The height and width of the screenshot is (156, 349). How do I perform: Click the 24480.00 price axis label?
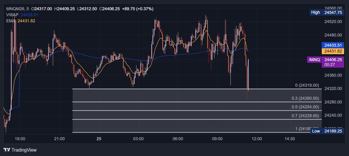(334, 35)
